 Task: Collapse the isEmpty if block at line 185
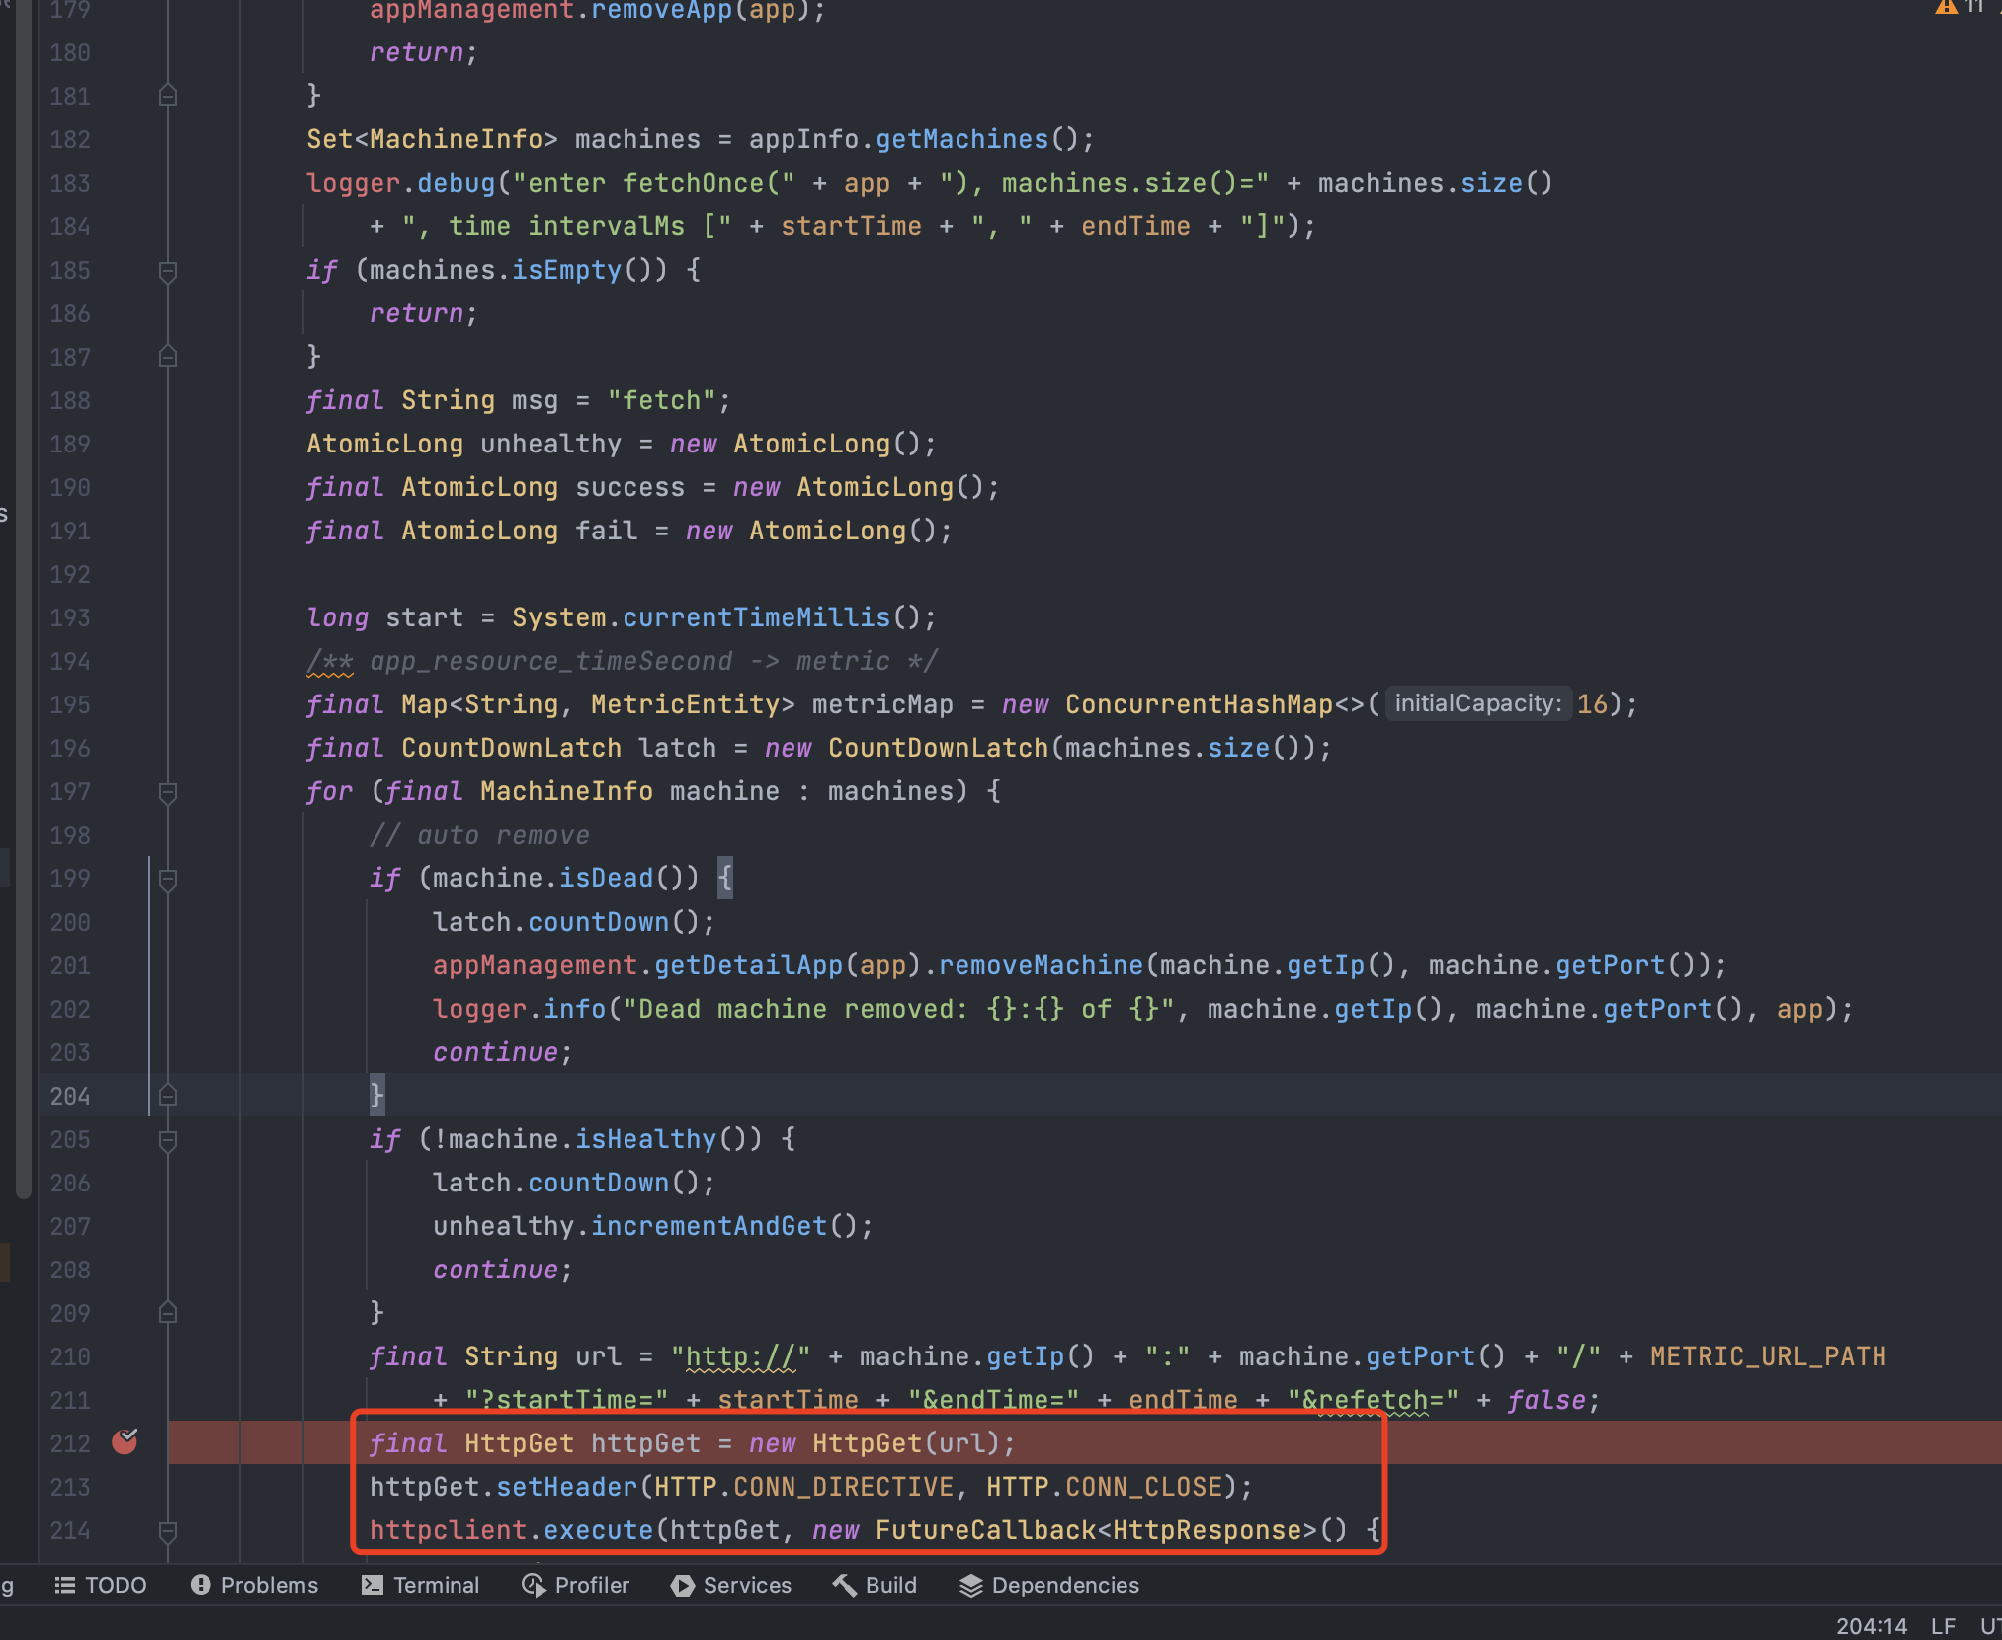click(x=168, y=270)
